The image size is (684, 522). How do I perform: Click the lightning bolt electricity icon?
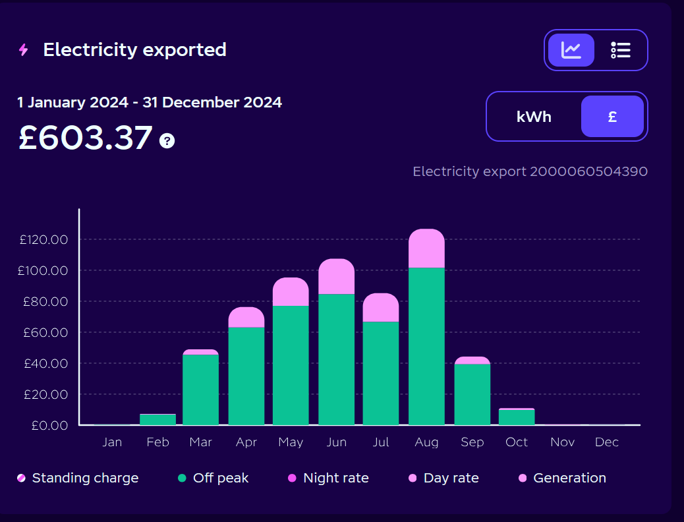pos(24,50)
